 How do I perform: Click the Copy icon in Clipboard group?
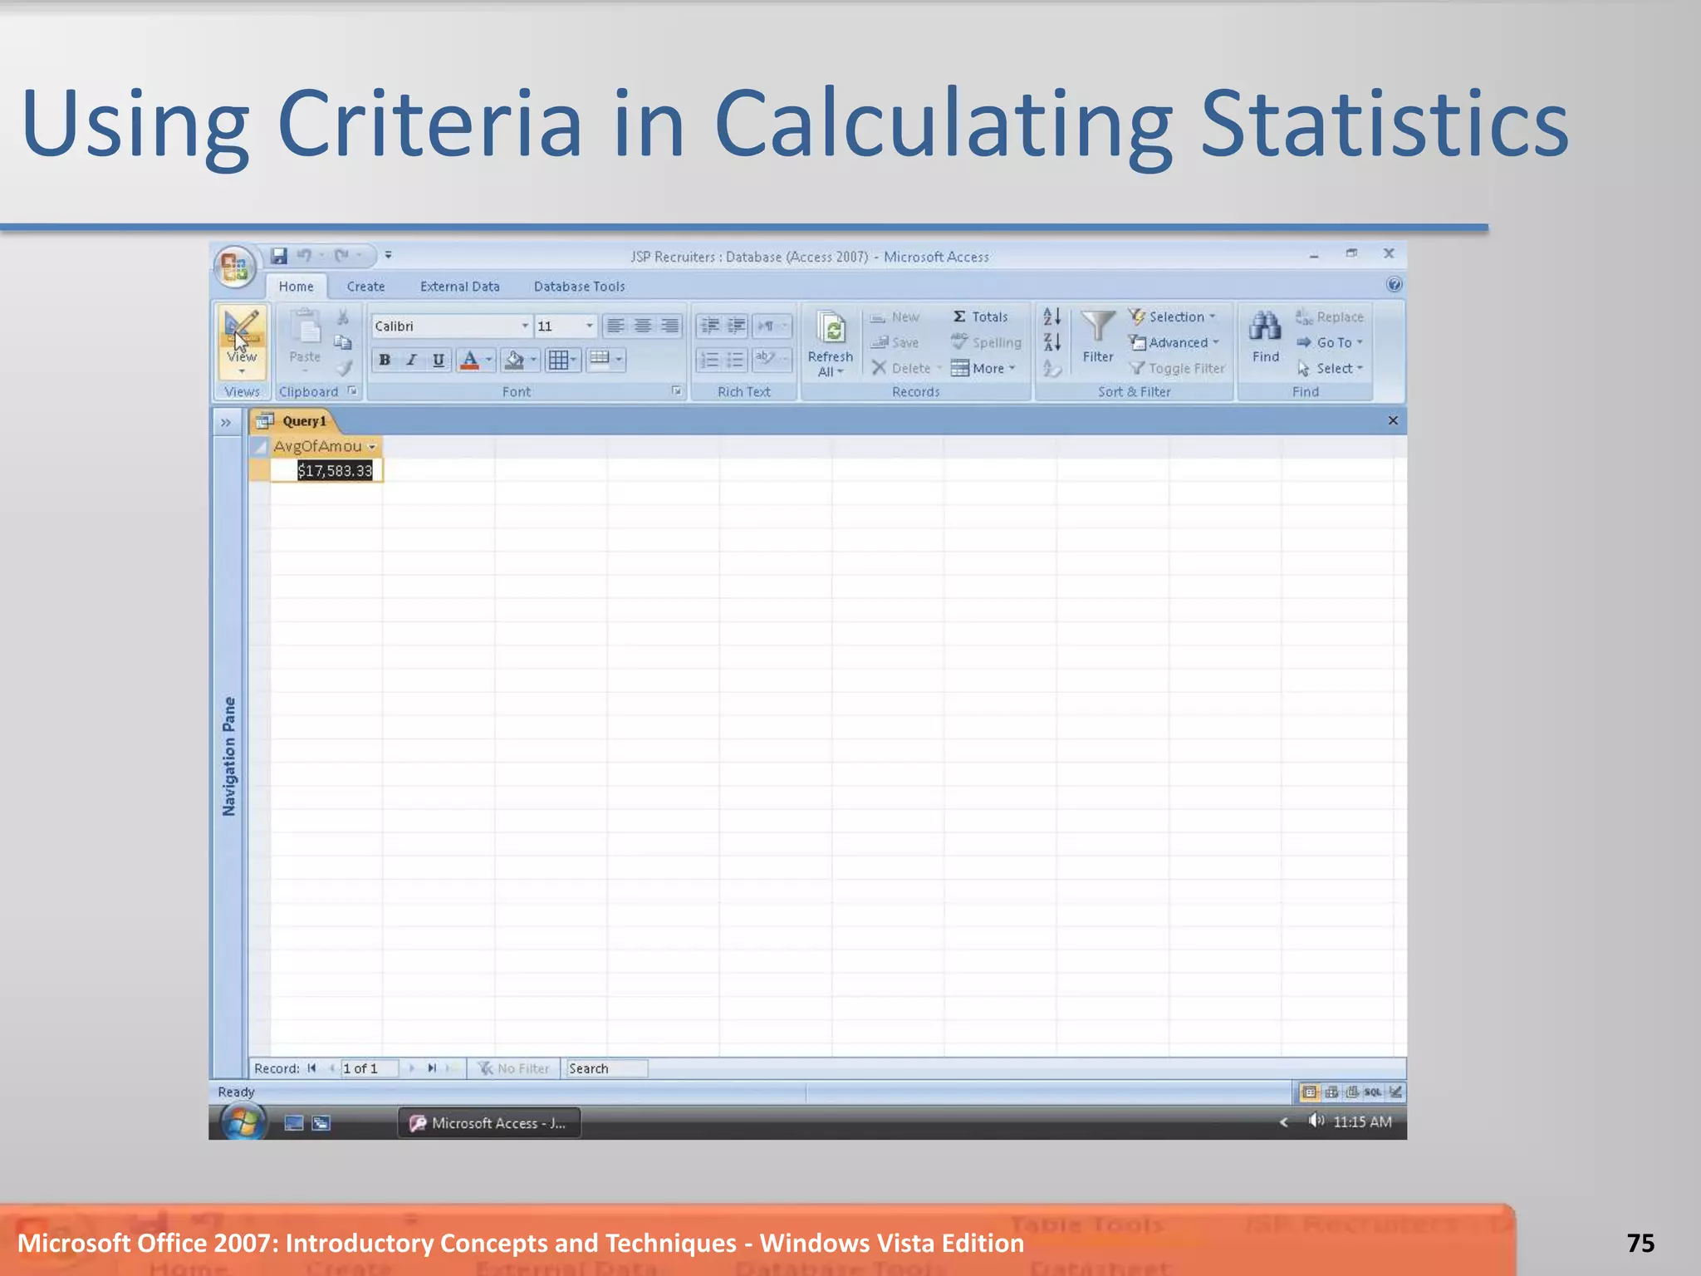[343, 342]
